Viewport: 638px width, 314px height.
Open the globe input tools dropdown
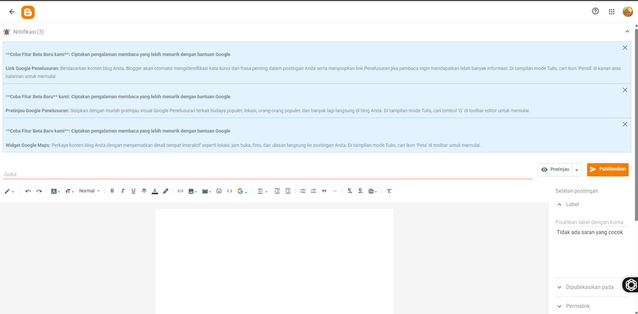point(373,191)
